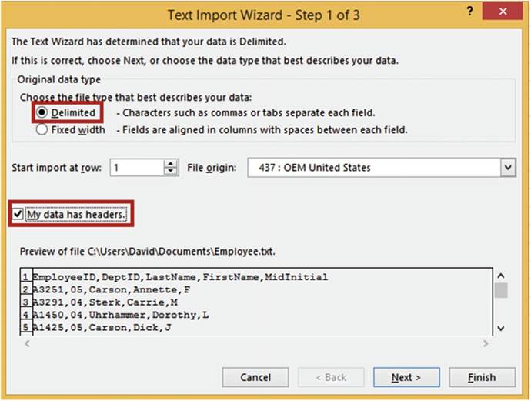The height and width of the screenshot is (401, 531).
Task: Select the Delimited radio button
Action: coord(43,113)
